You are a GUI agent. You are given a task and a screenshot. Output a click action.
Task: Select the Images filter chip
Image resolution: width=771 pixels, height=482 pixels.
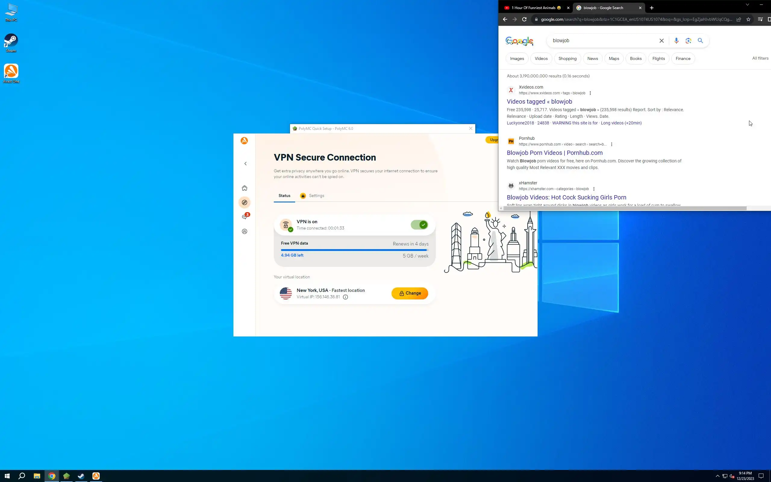click(x=517, y=59)
